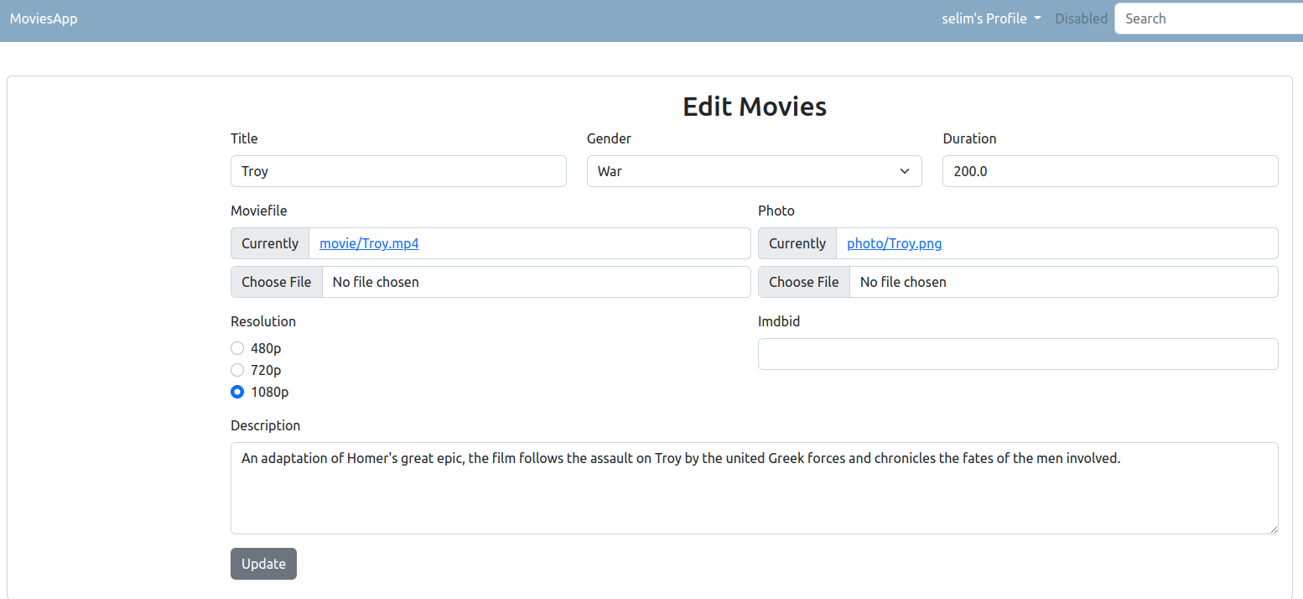
Task: Click the empty Imdbid input field
Action: 1018,354
